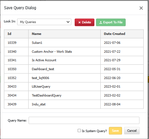Sort by the Id column header
Viewport: 149px width, 139px height.
pyautogui.click(x=16, y=34)
